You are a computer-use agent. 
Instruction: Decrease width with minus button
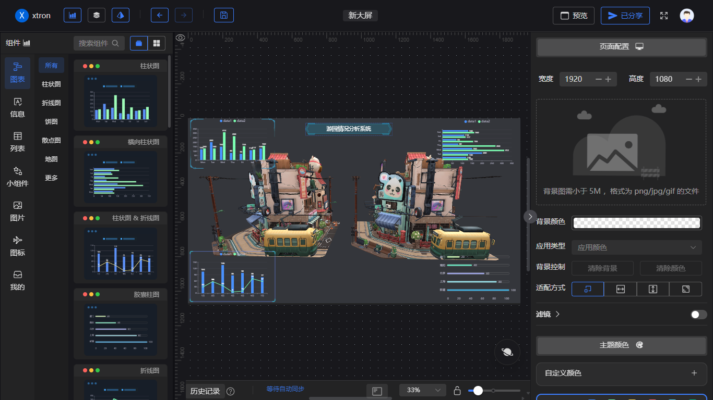(599, 79)
